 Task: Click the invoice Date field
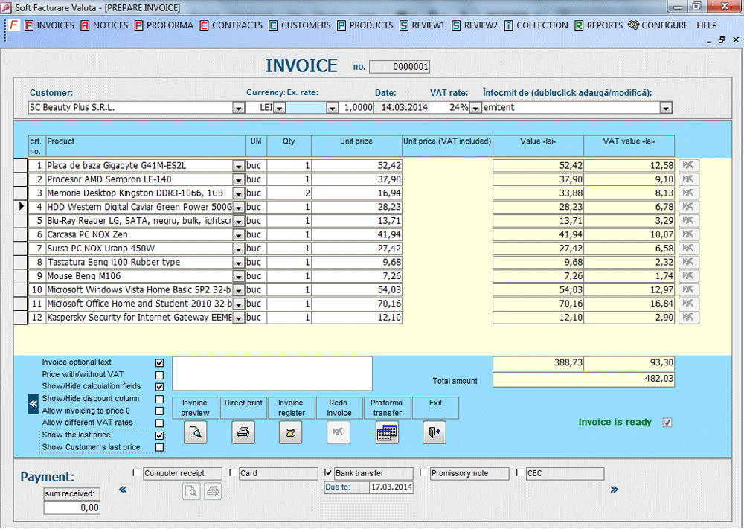[x=402, y=108]
